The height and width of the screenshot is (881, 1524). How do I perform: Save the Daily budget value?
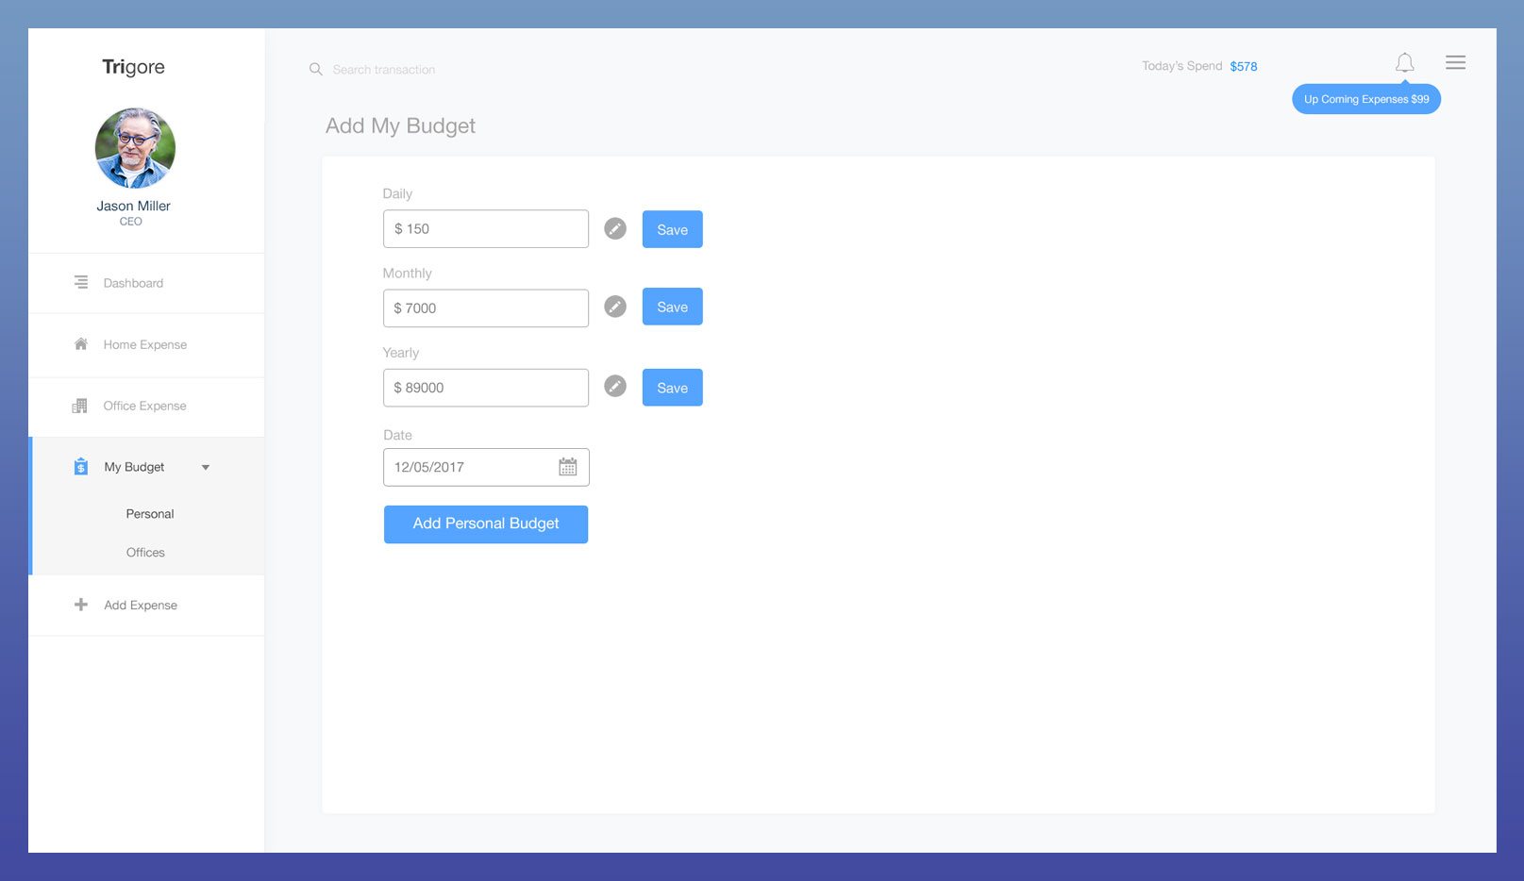tap(672, 229)
